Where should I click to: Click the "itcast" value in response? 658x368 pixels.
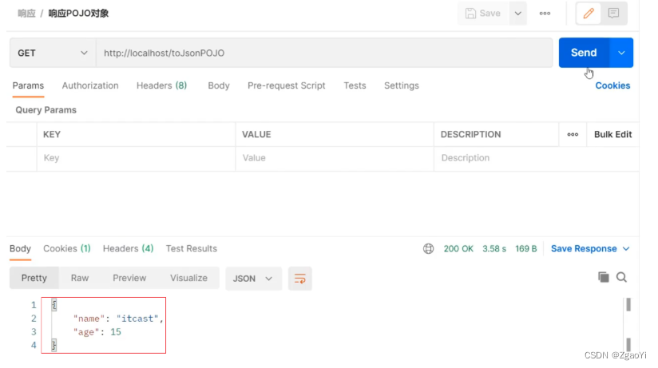click(x=137, y=319)
